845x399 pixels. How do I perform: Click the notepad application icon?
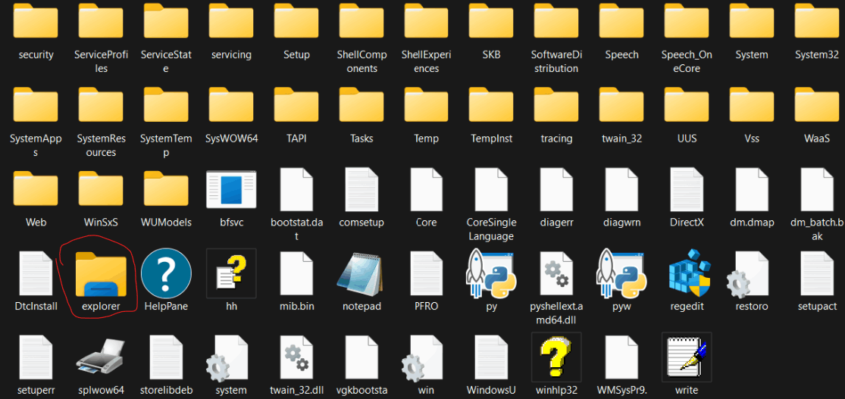click(361, 275)
